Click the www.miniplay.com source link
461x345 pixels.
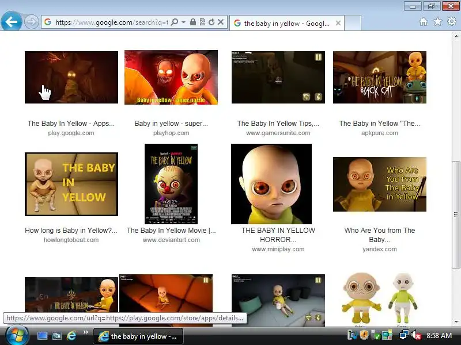[278, 250]
